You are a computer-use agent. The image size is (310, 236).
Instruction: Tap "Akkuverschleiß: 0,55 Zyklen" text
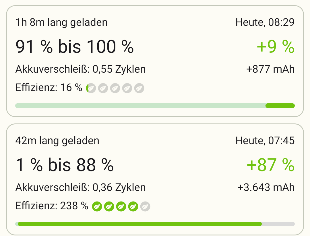tap(80, 69)
